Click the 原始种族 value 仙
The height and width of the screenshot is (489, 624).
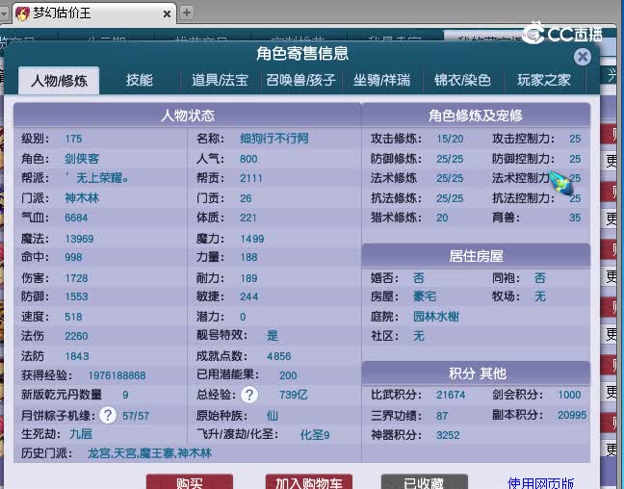point(273,416)
